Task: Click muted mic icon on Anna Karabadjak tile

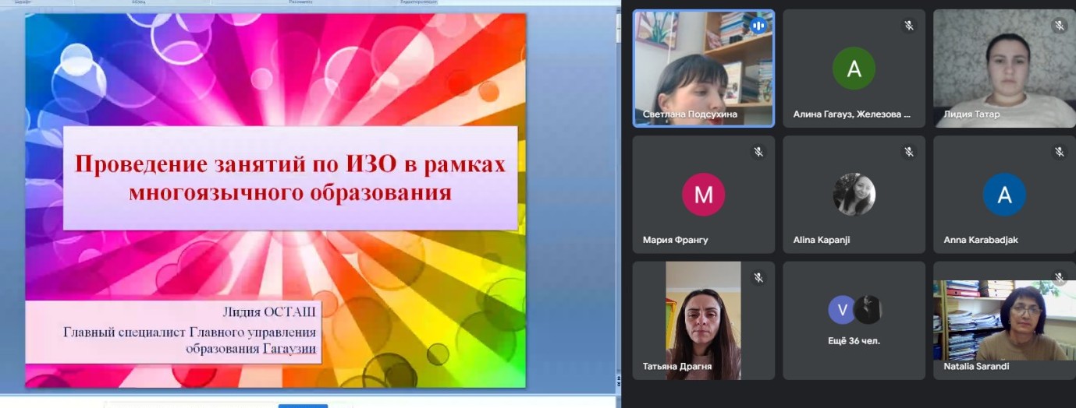Action: (1059, 152)
